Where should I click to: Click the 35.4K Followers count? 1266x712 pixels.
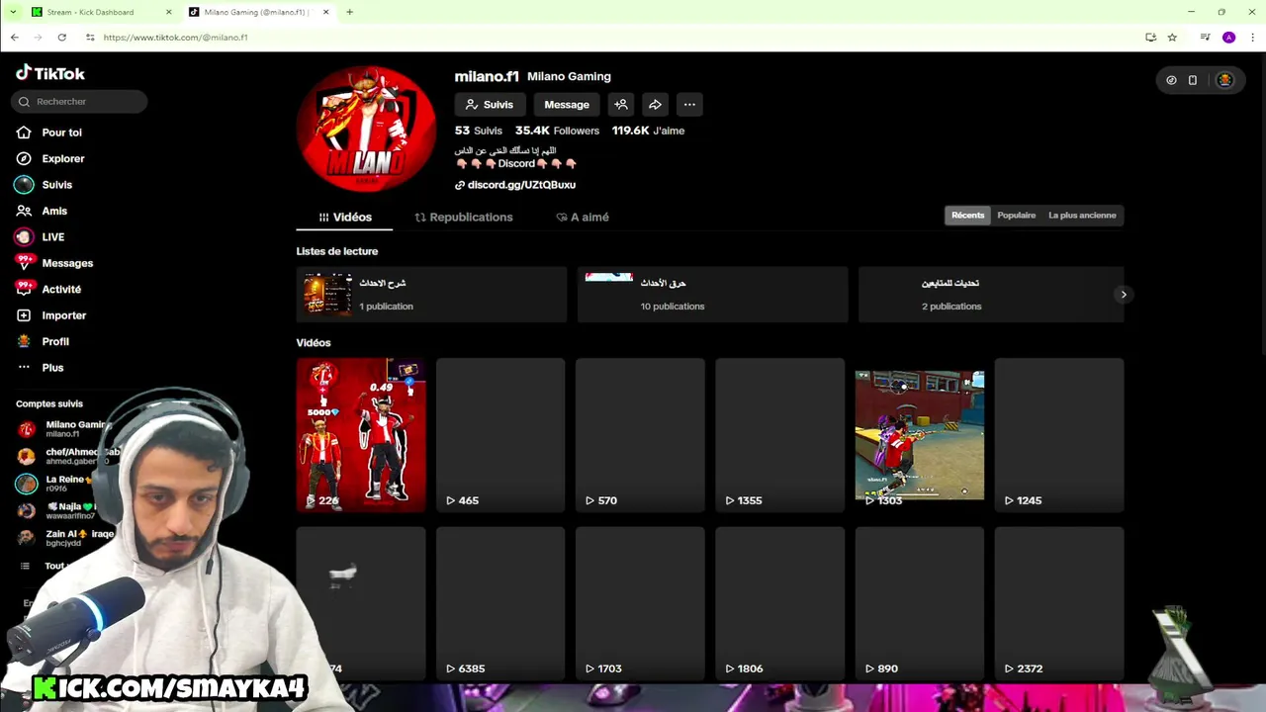coord(557,131)
